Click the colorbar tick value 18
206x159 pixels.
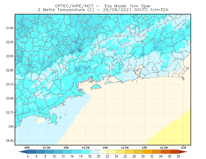90,156
